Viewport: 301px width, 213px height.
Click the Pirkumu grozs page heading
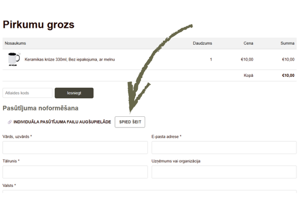(x=39, y=25)
